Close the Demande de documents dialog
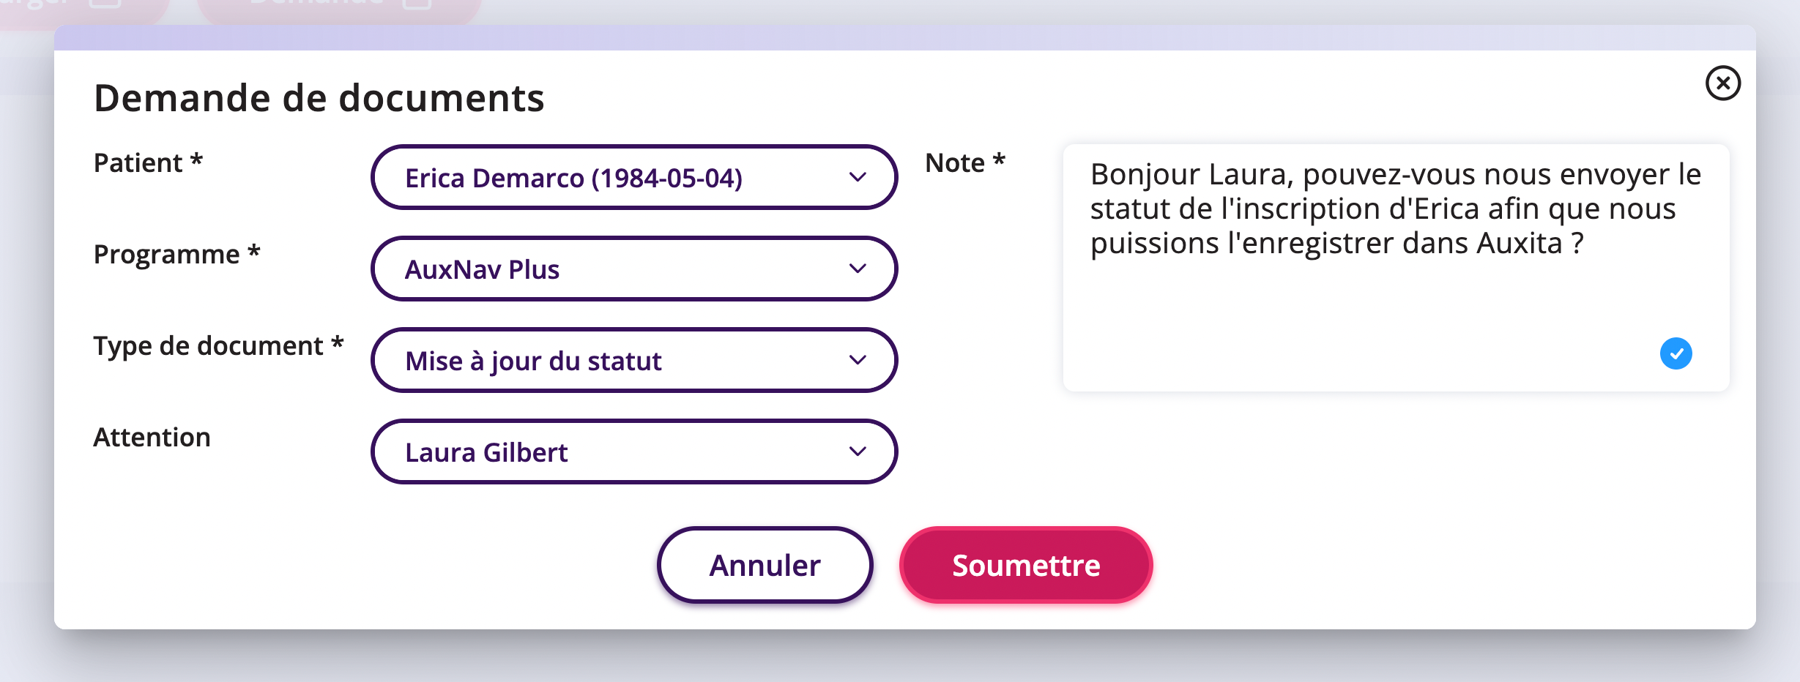This screenshot has width=1800, height=682. click(1722, 83)
